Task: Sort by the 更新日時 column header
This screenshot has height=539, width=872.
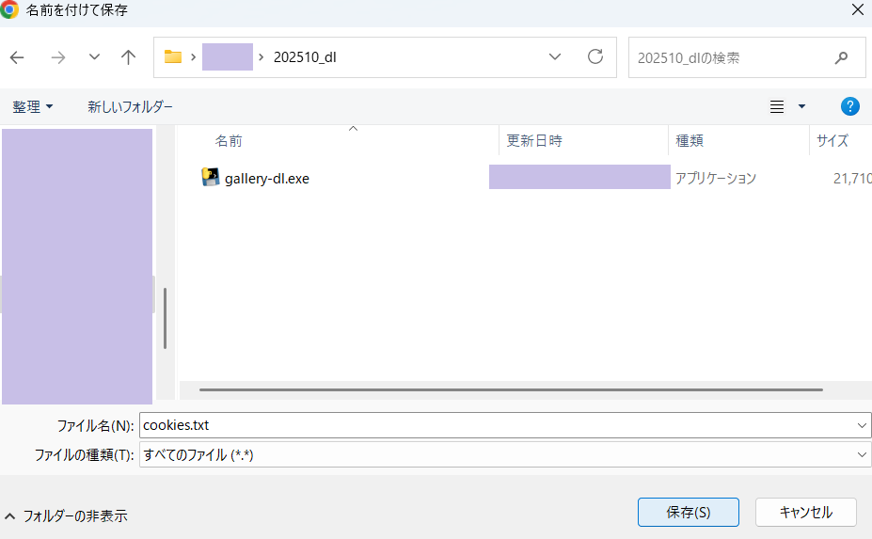Action: coord(534,141)
